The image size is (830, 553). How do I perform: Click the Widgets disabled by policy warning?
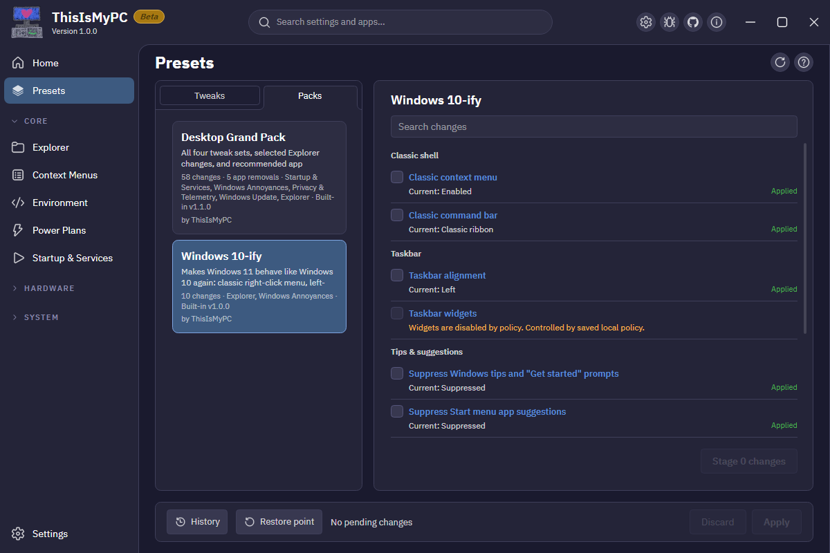click(x=526, y=328)
